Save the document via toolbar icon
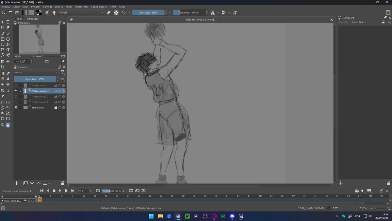 [17, 12]
